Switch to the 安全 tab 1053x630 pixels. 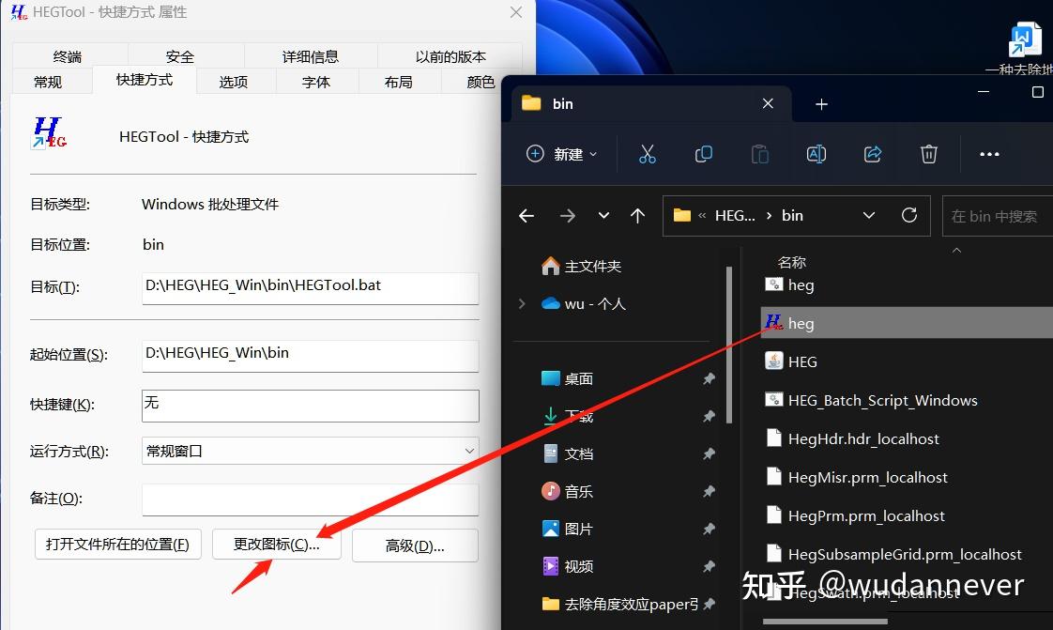(x=178, y=55)
